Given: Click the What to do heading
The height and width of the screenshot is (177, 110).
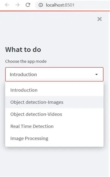Looking at the screenshot, I should point(23,49).
